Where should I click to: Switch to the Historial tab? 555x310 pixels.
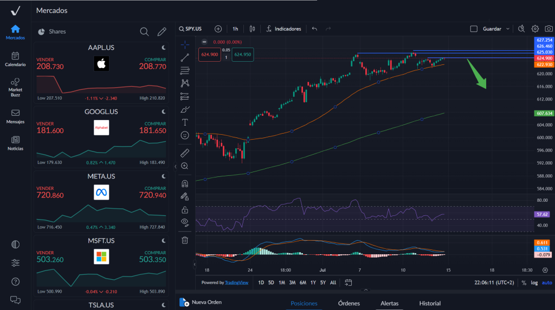[430, 304]
